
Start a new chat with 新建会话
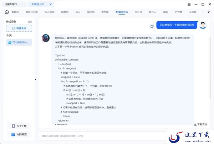(x=19, y=28)
